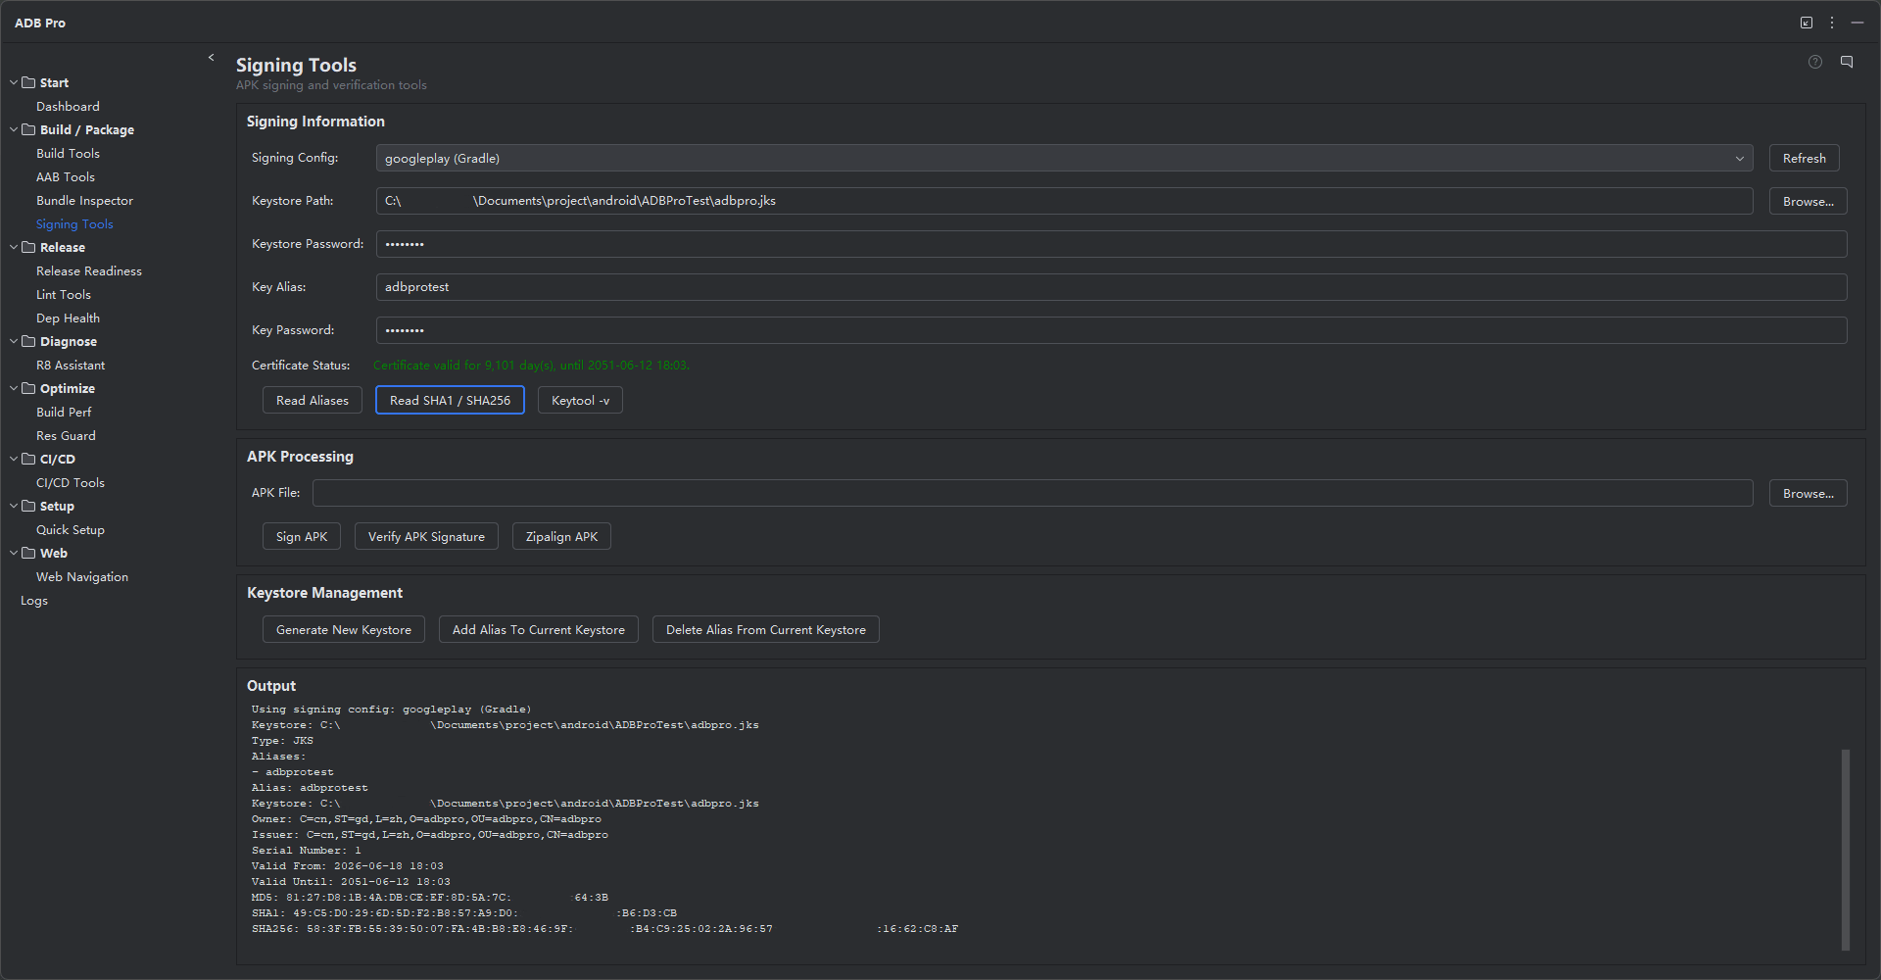Click the CI/CD folder icon
Screen dimensions: 1881x980
(28, 459)
